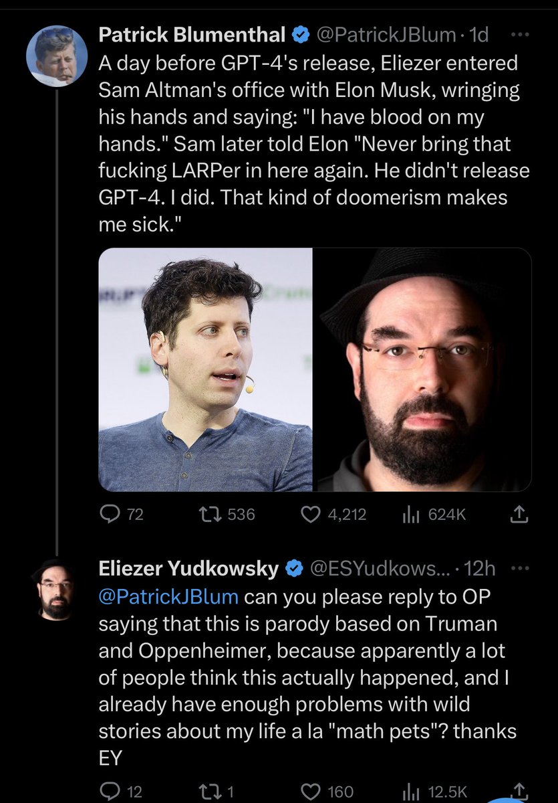Image resolution: width=558 pixels, height=803 pixels.
Task: View analytics for Patrick Blumenthal's tweet
Action: tap(408, 514)
